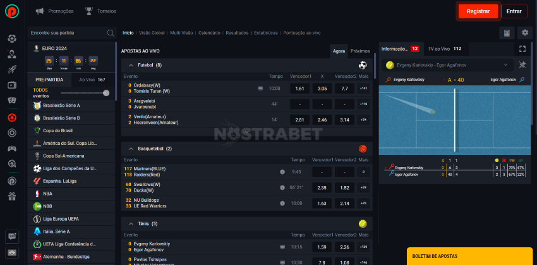
Task: Open the gift box bonus sidebar icon
Action: [x=12, y=197]
